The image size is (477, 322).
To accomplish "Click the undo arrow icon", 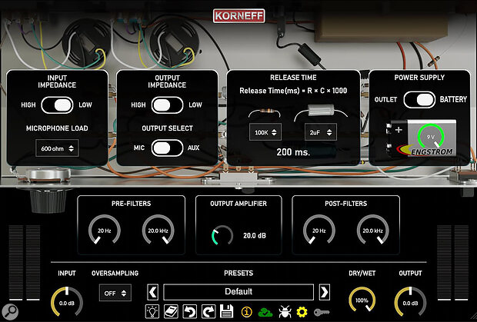I will click(189, 311).
